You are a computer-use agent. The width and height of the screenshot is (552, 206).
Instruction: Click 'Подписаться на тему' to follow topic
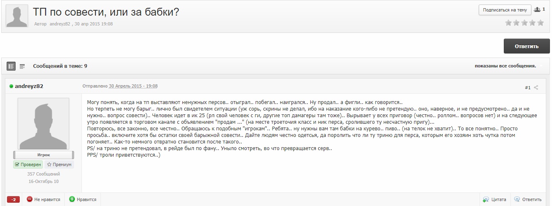pyautogui.click(x=504, y=10)
